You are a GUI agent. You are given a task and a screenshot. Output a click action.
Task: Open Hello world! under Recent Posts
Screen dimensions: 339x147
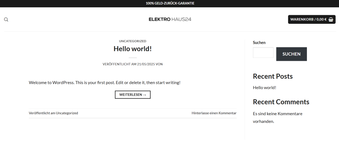click(264, 88)
